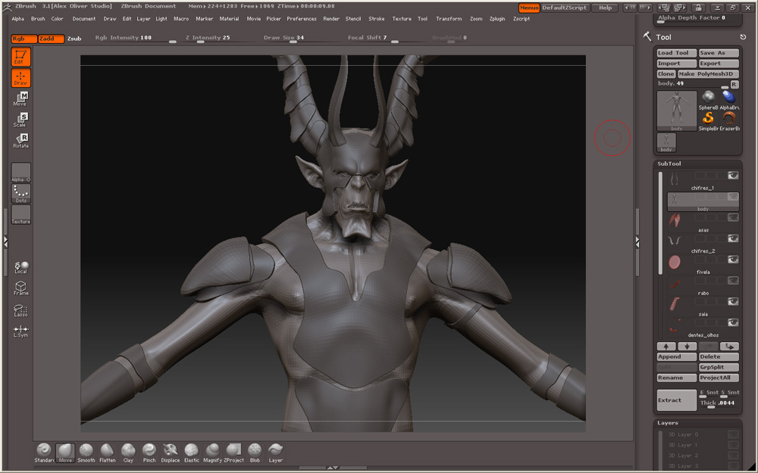758x473 pixels.
Task: Open the Preferences menu
Action: (302, 19)
